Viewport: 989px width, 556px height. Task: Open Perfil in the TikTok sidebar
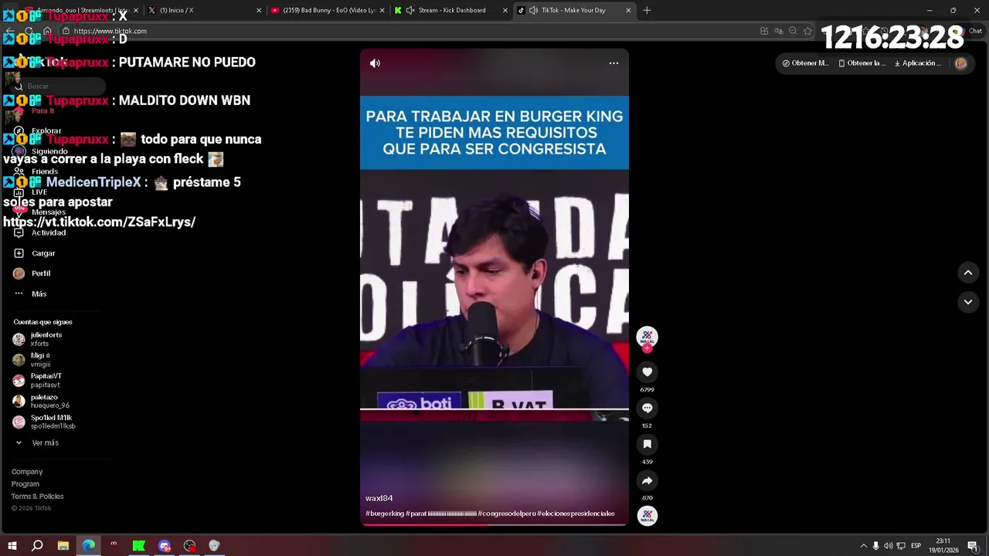click(32, 273)
